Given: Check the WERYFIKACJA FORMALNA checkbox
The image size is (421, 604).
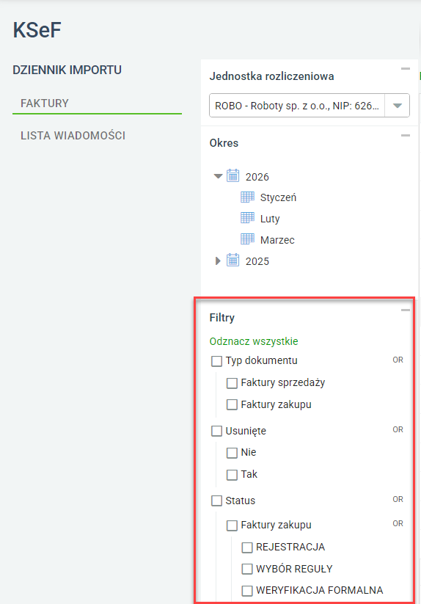Looking at the screenshot, I should tap(247, 591).
